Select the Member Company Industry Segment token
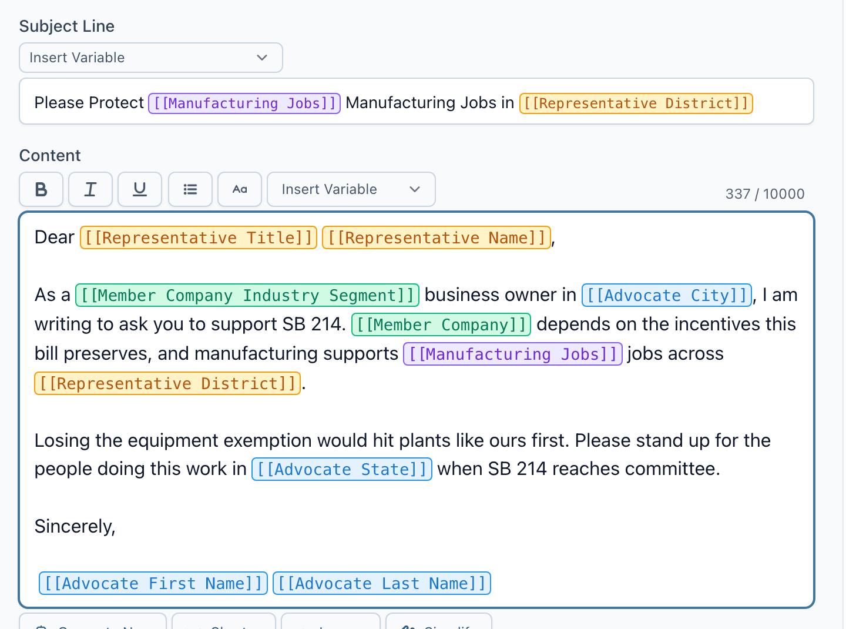846x629 pixels. point(247,295)
